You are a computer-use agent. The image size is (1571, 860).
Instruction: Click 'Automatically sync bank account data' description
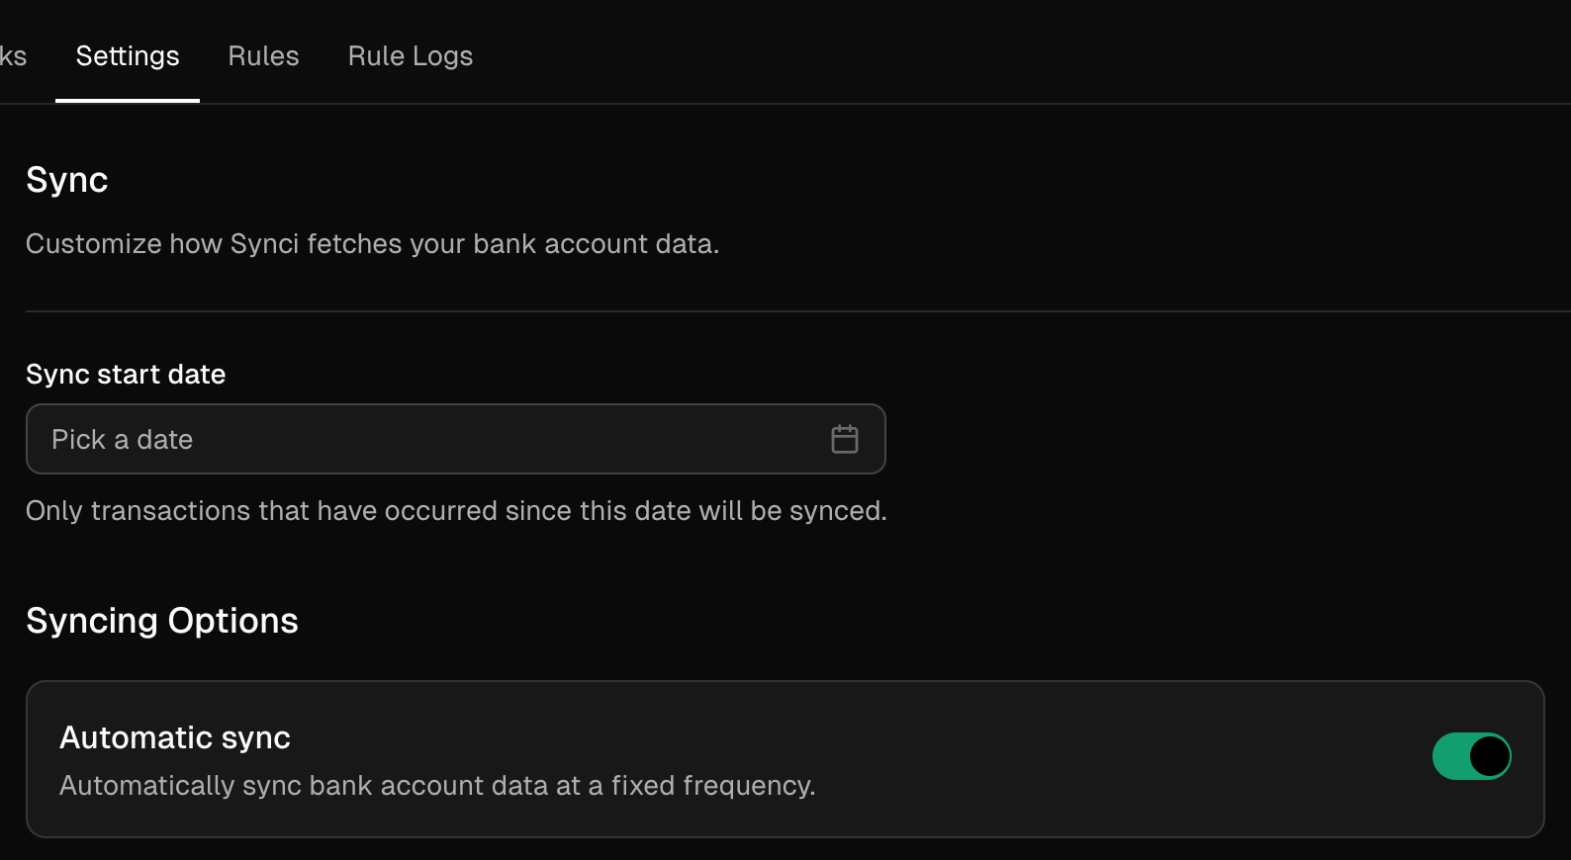[437, 786]
